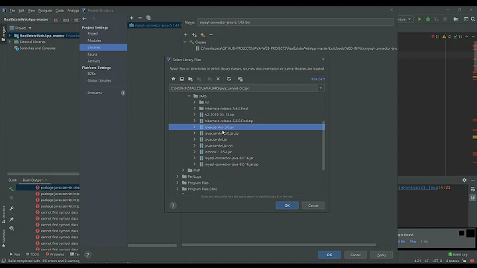This screenshot has width=477, height=268.
Task: Open Problems in Project Structure
Action: point(95,93)
